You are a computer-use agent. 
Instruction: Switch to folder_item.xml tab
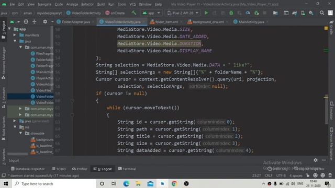166,22
